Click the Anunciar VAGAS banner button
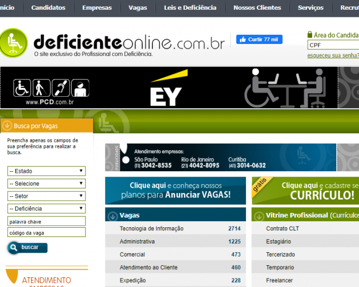The image size is (359, 287). pos(175,190)
